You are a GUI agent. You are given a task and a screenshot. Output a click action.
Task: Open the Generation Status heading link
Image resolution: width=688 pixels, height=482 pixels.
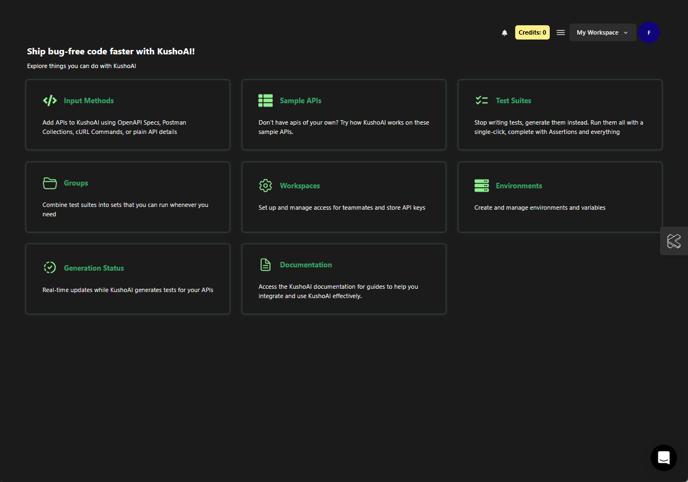pos(94,268)
